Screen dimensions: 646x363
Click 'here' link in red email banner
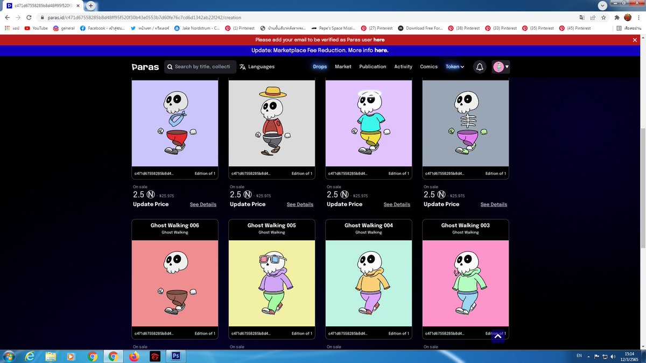pyautogui.click(x=379, y=40)
